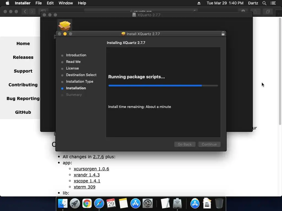Open the Contributing page link
The image size is (282, 211).
pos(23,85)
